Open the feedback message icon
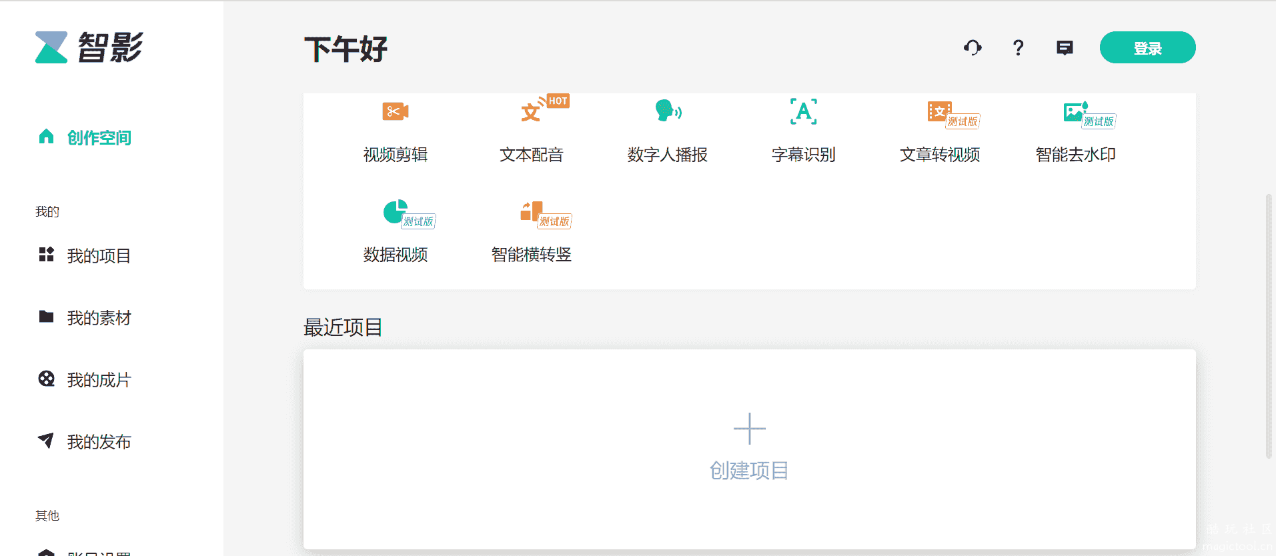Screen dimensions: 1276x556 pos(1065,48)
